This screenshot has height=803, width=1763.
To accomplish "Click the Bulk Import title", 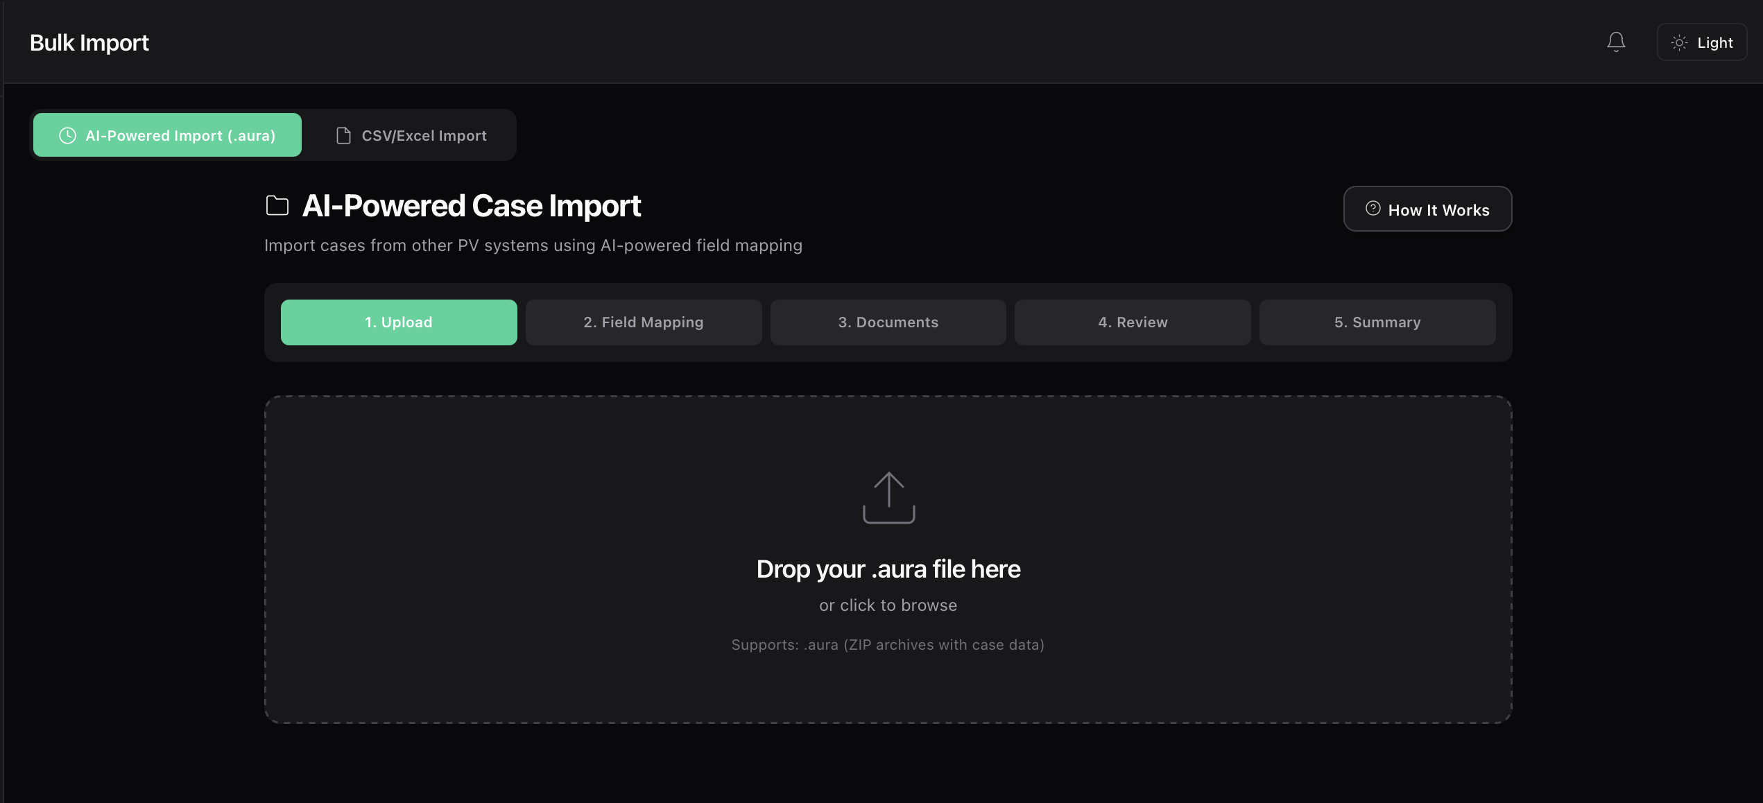I will coord(89,42).
